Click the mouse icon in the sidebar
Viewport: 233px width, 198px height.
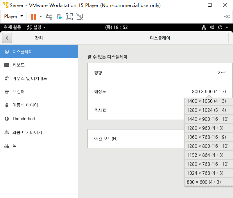point(7,78)
